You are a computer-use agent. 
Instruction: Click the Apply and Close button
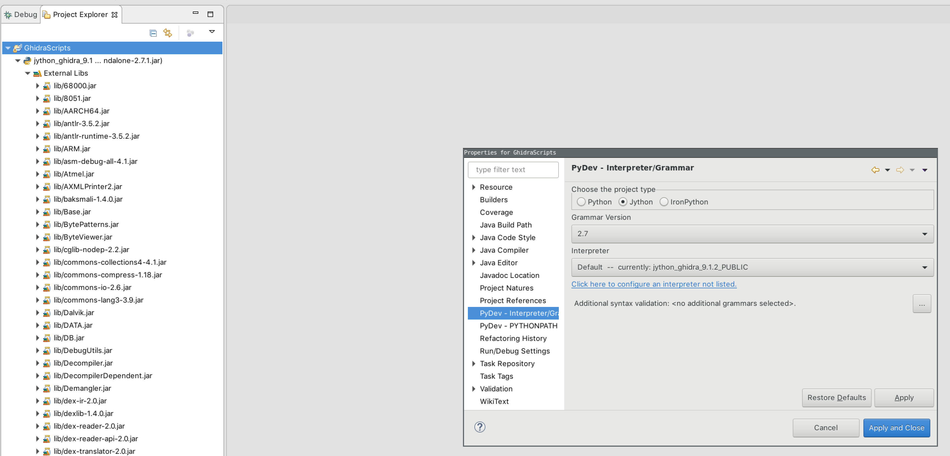(x=897, y=428)
